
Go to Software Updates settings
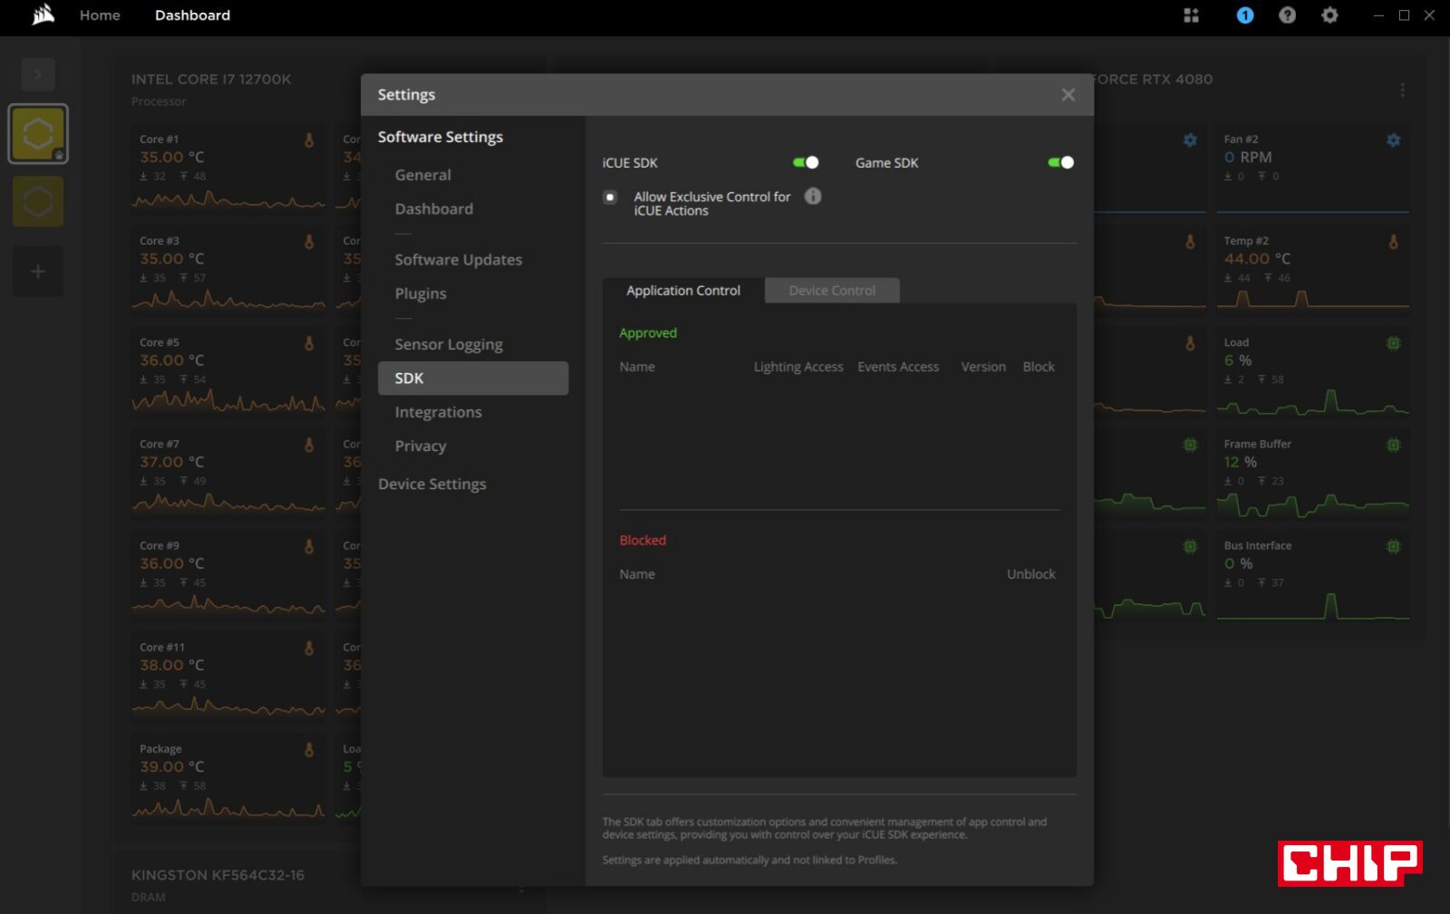[x=459, y=259]
